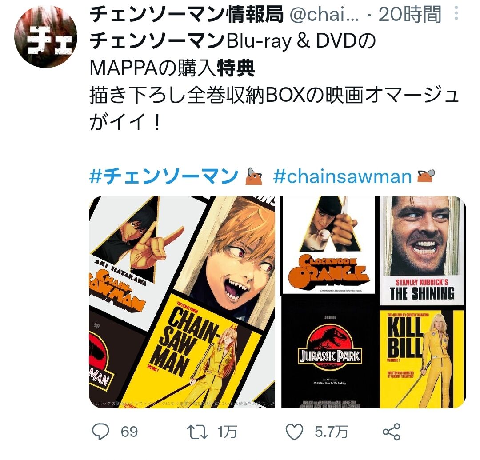Open the share icon
Viewport: 480px width, 460px height.
[x=392, y=432]
